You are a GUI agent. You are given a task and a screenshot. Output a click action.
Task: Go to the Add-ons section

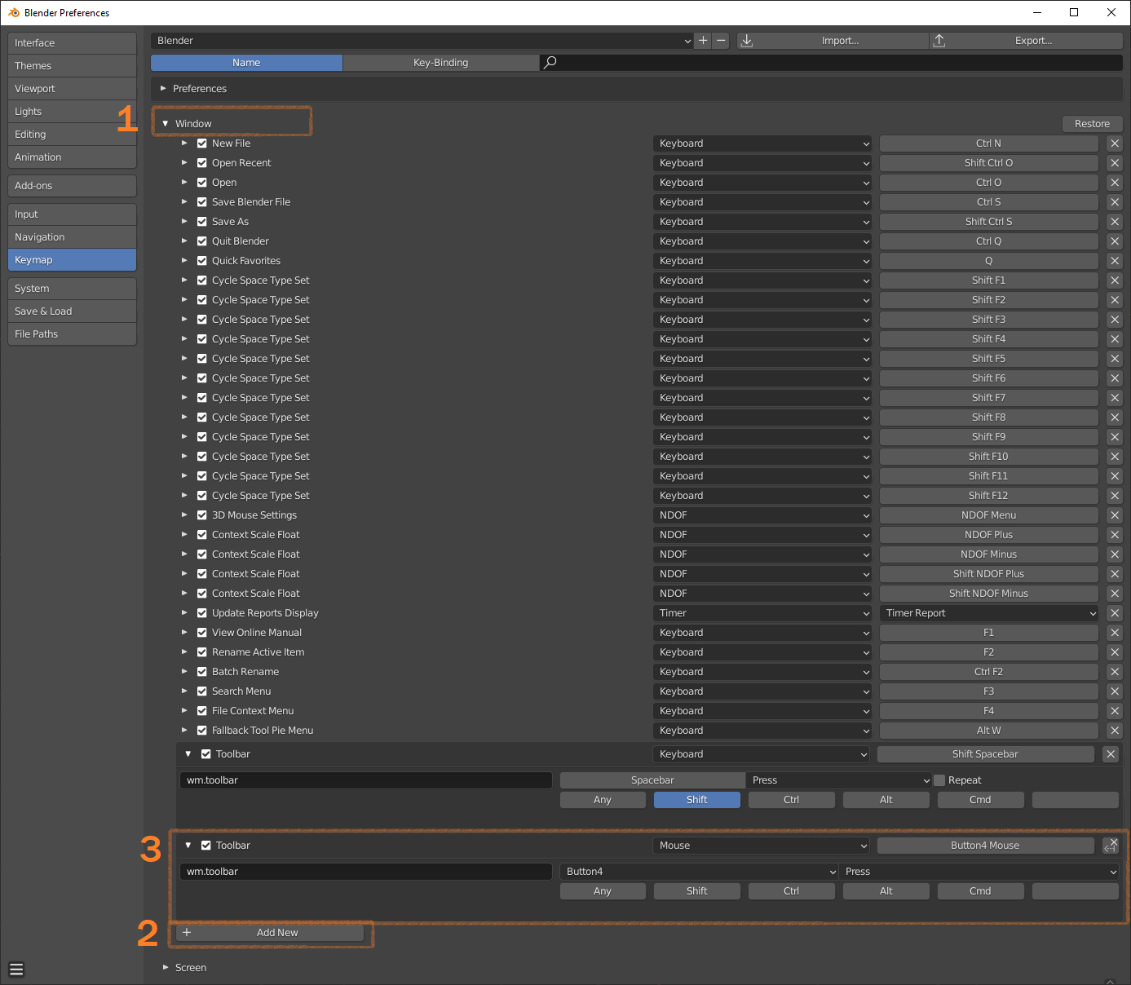[x=72, y=186]
